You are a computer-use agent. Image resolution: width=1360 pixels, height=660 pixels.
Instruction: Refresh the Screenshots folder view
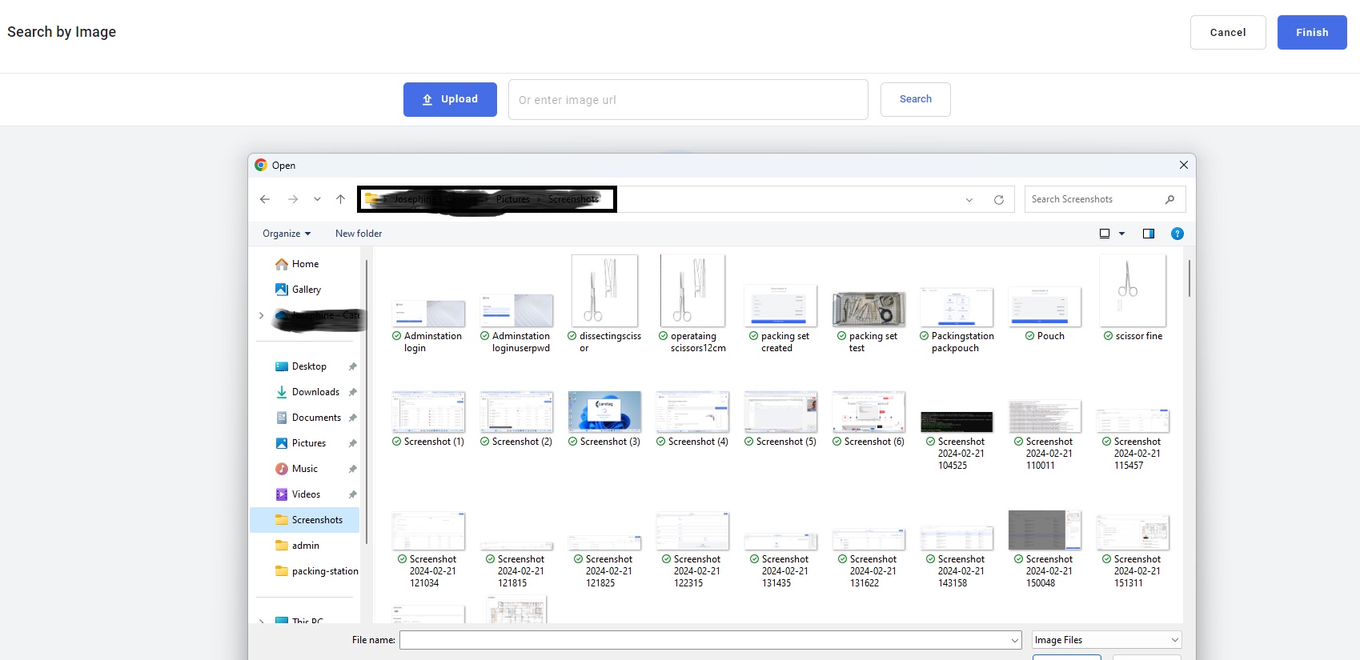tap(999, 200)
